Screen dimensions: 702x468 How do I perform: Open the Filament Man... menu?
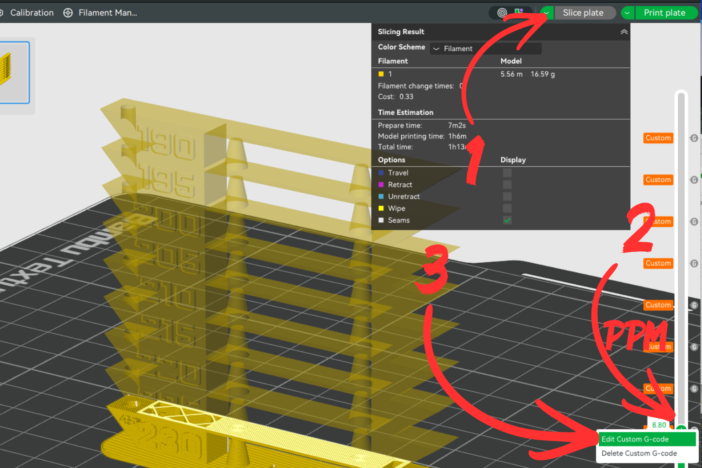(108, 13)
